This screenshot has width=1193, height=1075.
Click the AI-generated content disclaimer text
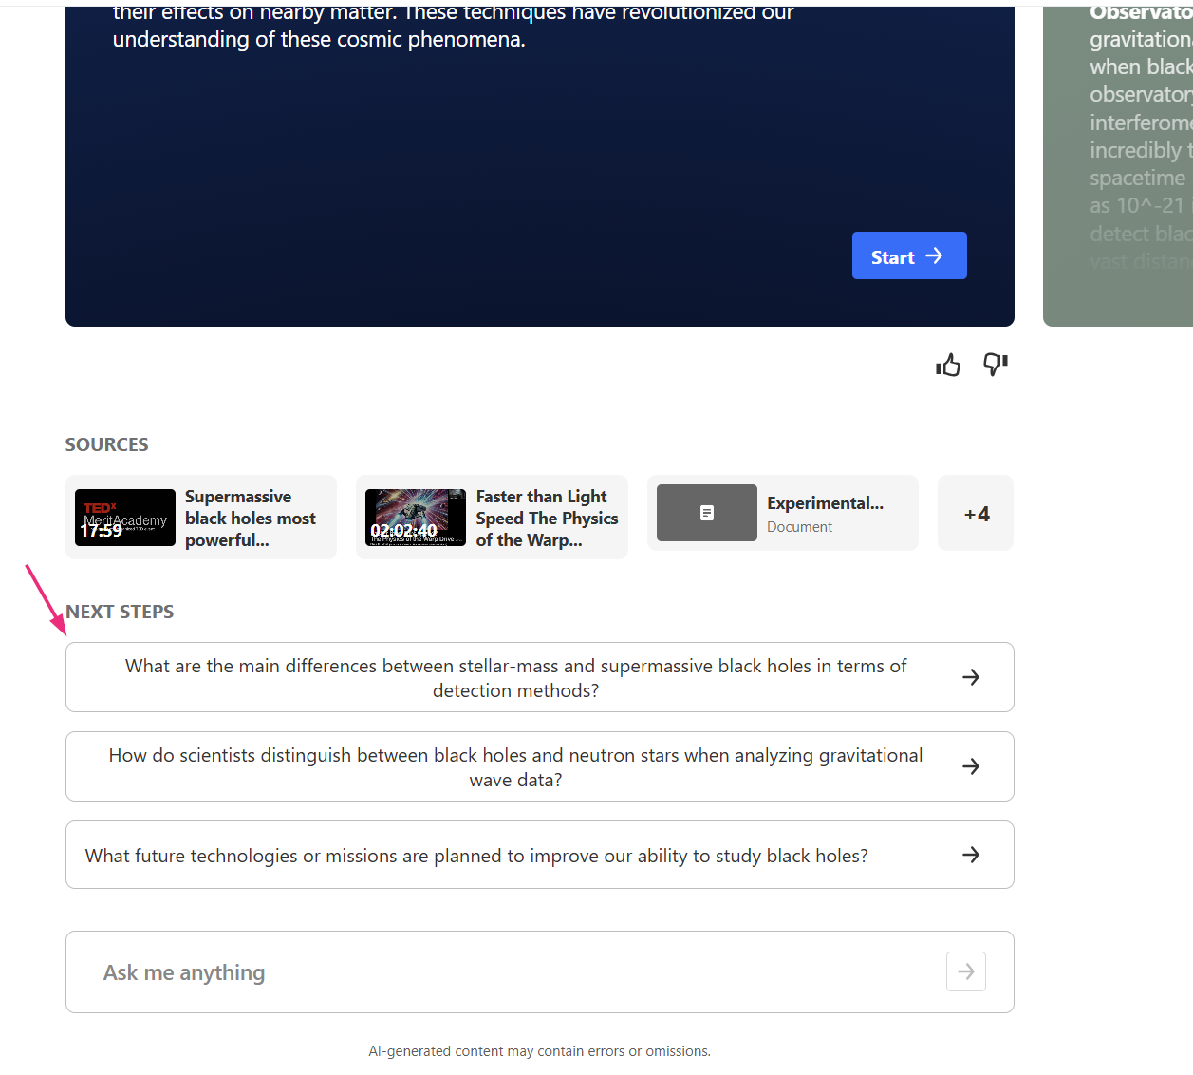(539, 1051)
